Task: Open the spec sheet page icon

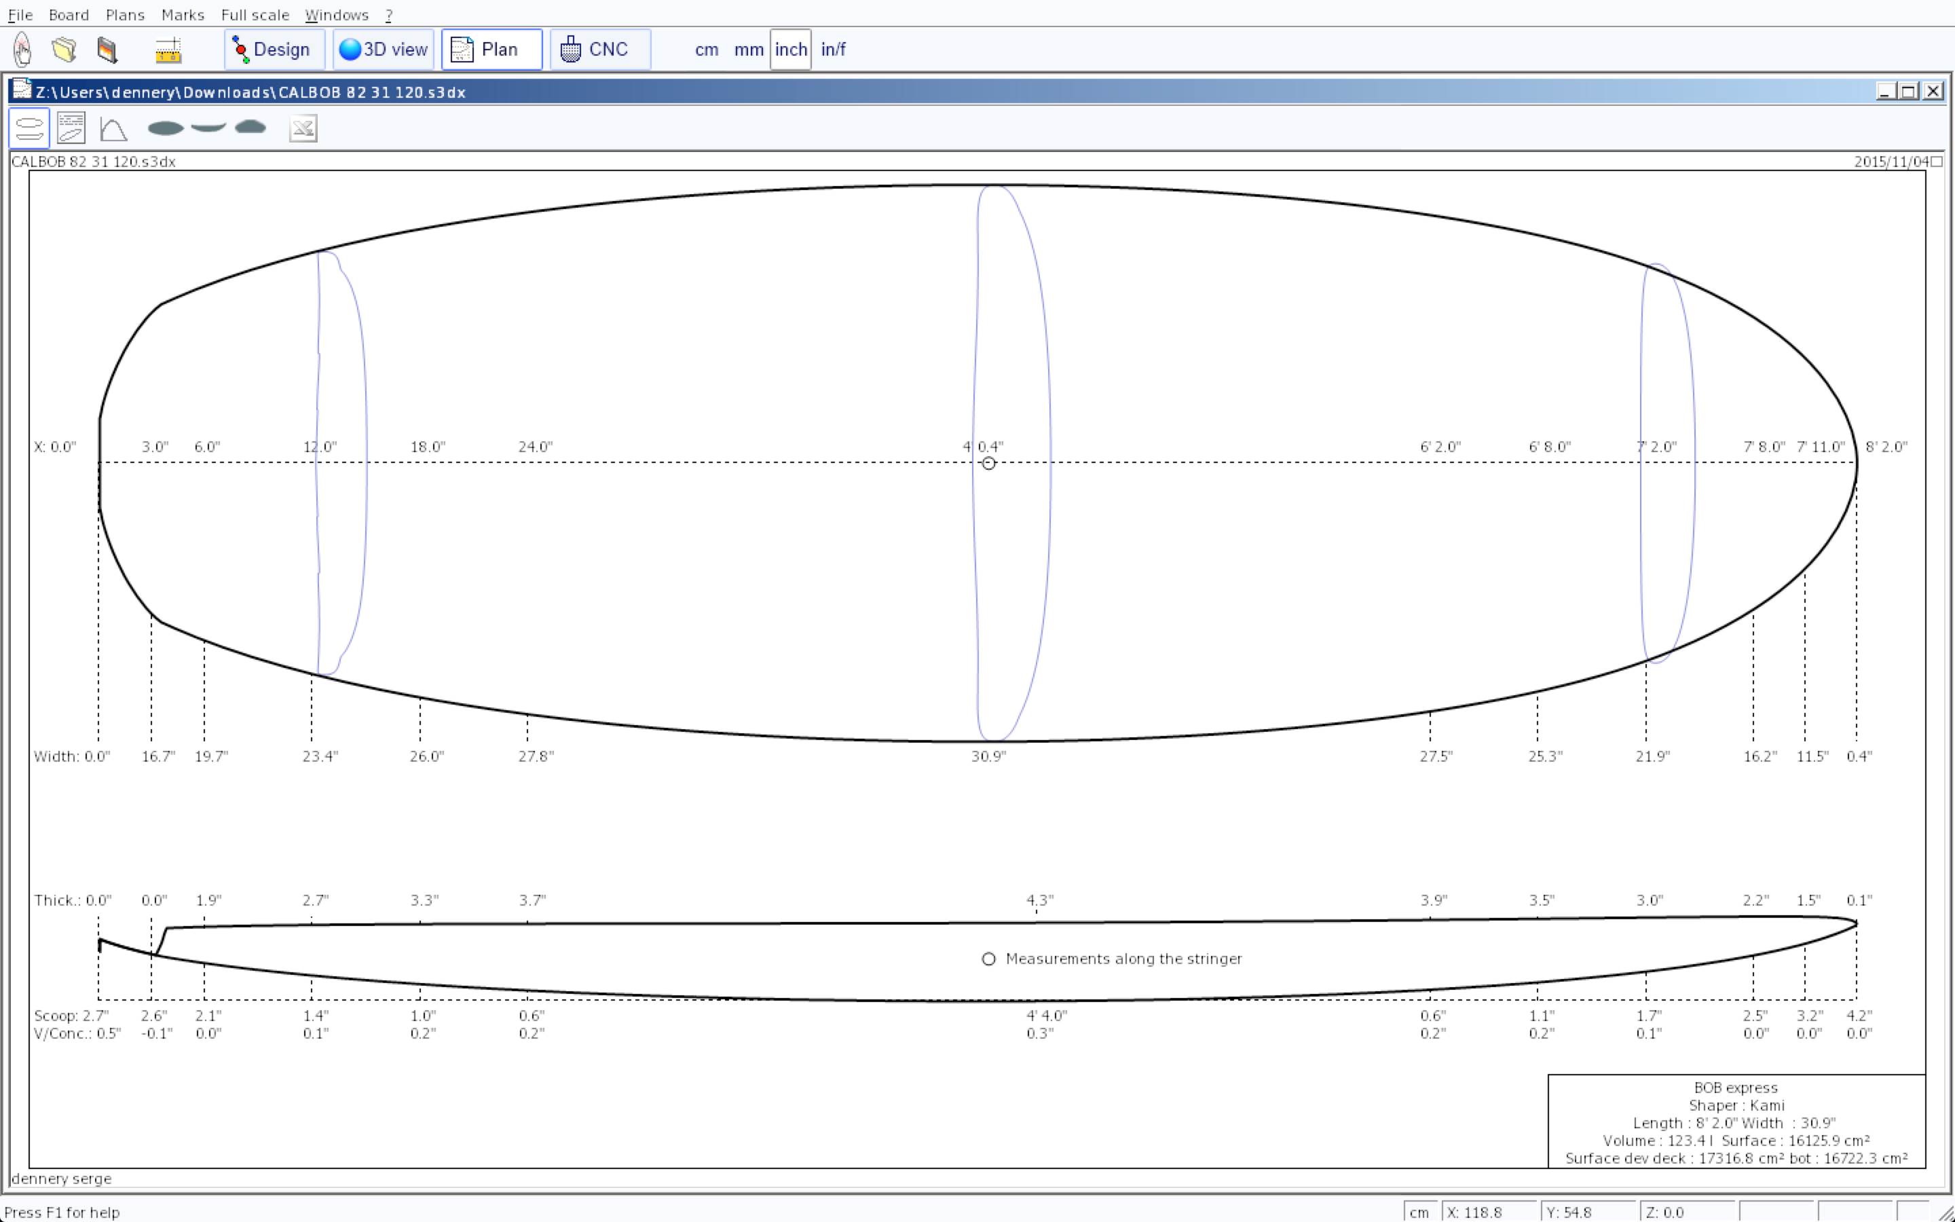Action: click(x=71, y=128)
